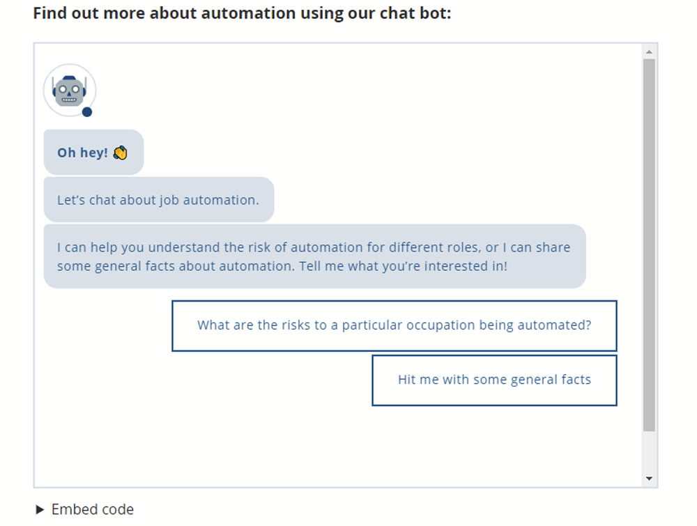Click the "Embed code" label text

[x=93, y=510]
